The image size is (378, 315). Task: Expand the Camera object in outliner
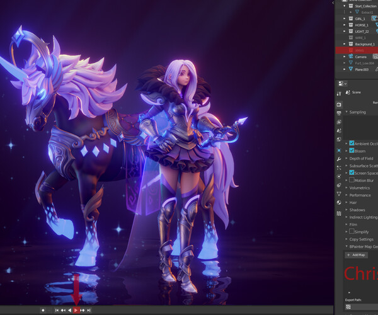[345, 57]
